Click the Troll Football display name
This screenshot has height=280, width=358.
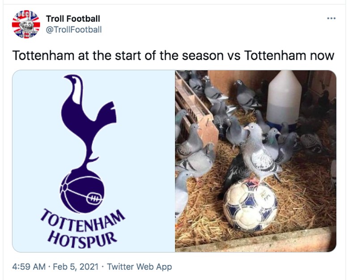point(73,19)
